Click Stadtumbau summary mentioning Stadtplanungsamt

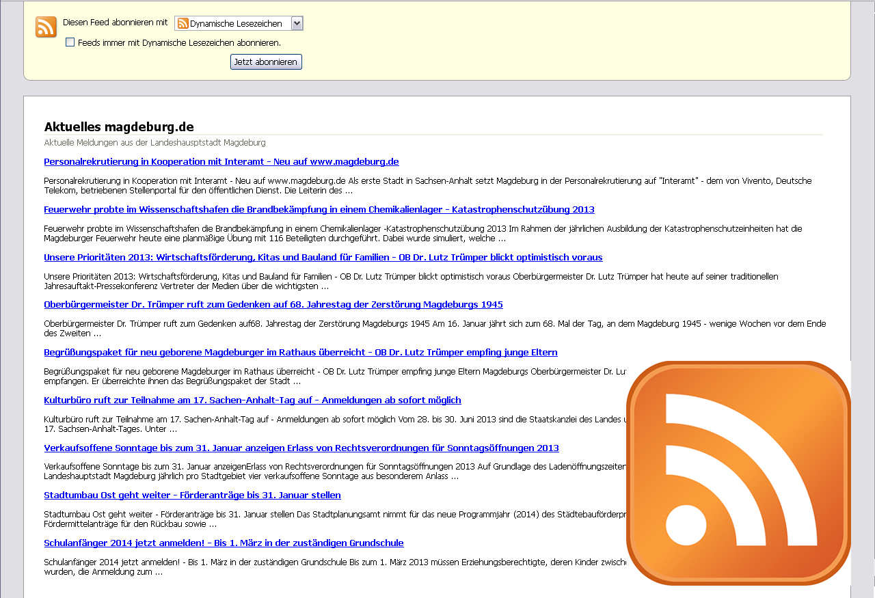coord(335,519)
